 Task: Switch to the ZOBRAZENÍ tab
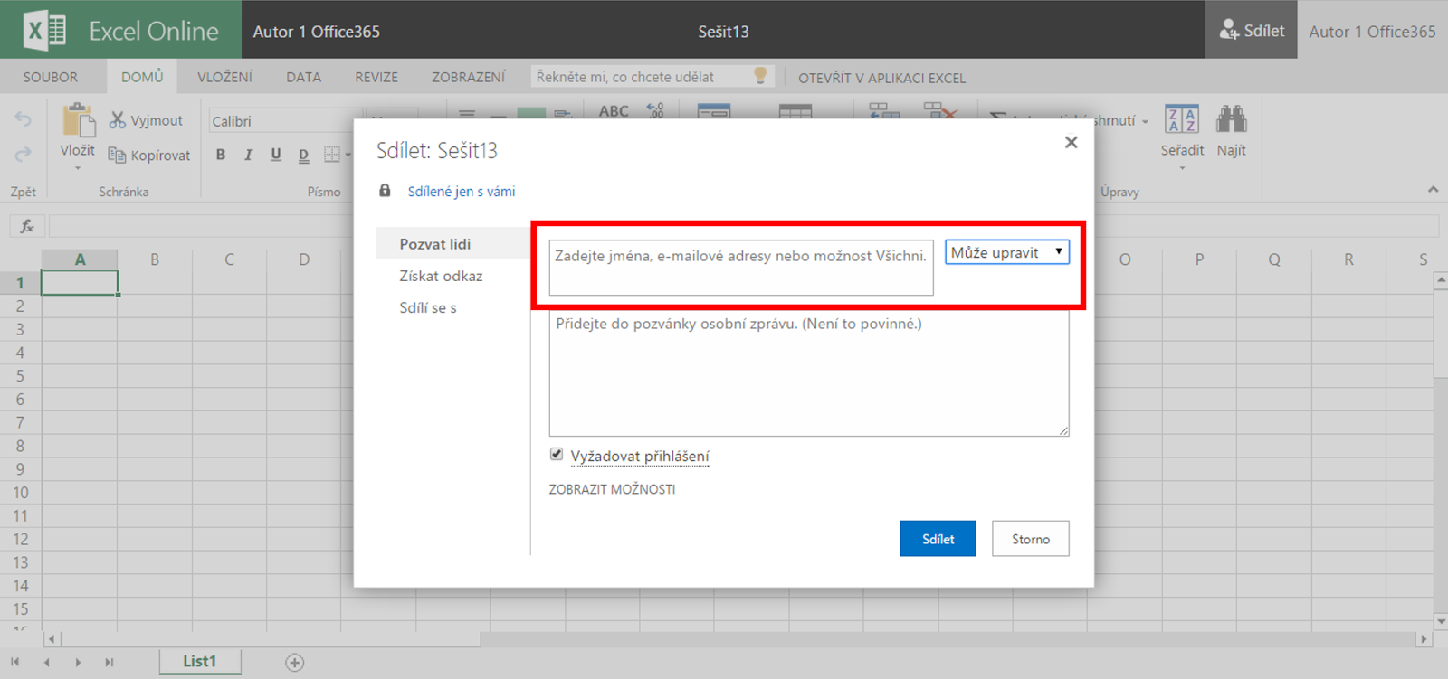click(468, 77)
